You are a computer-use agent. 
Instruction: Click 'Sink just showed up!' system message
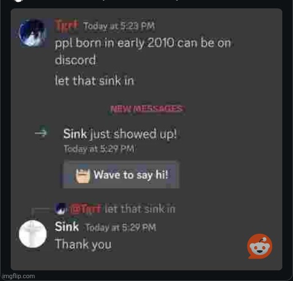pyautogui.click(x=120, y=134)
